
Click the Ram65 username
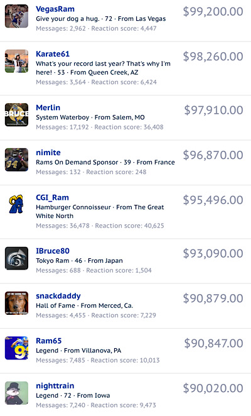(x=49, y=341)
